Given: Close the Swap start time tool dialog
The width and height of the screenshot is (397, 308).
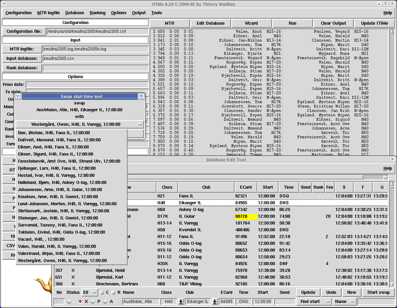Looking at the screenshot, I should [x=141, y=96].
